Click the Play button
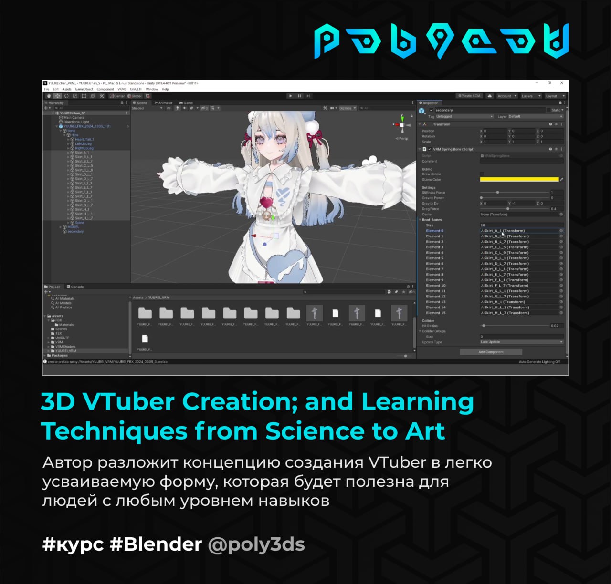This screenshot has height=584, width=611. click(291, 96)
